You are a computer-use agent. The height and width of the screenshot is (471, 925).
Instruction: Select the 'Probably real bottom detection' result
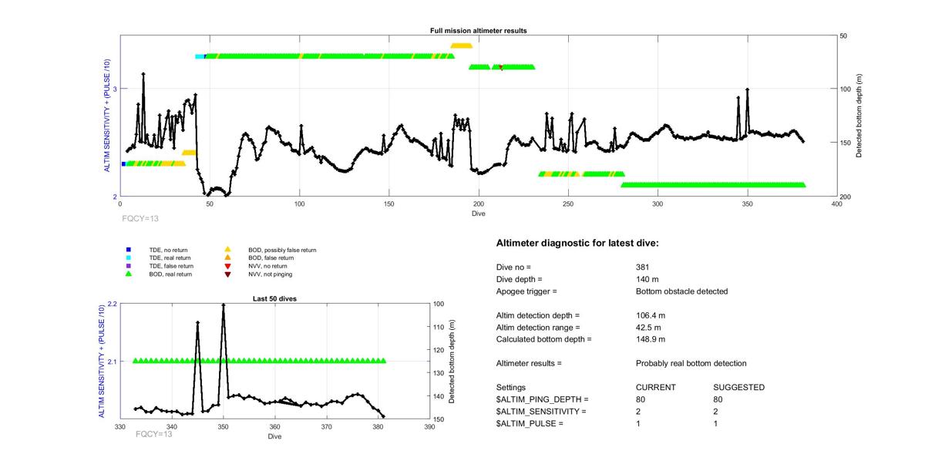pos(691,363)
